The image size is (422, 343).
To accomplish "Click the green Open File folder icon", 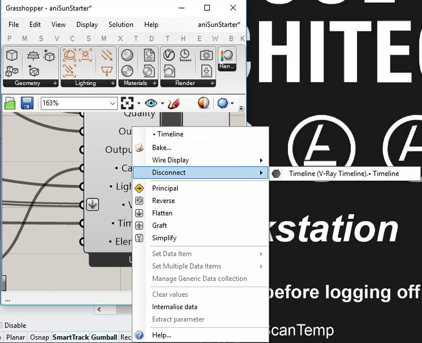I will click(10, 103).
